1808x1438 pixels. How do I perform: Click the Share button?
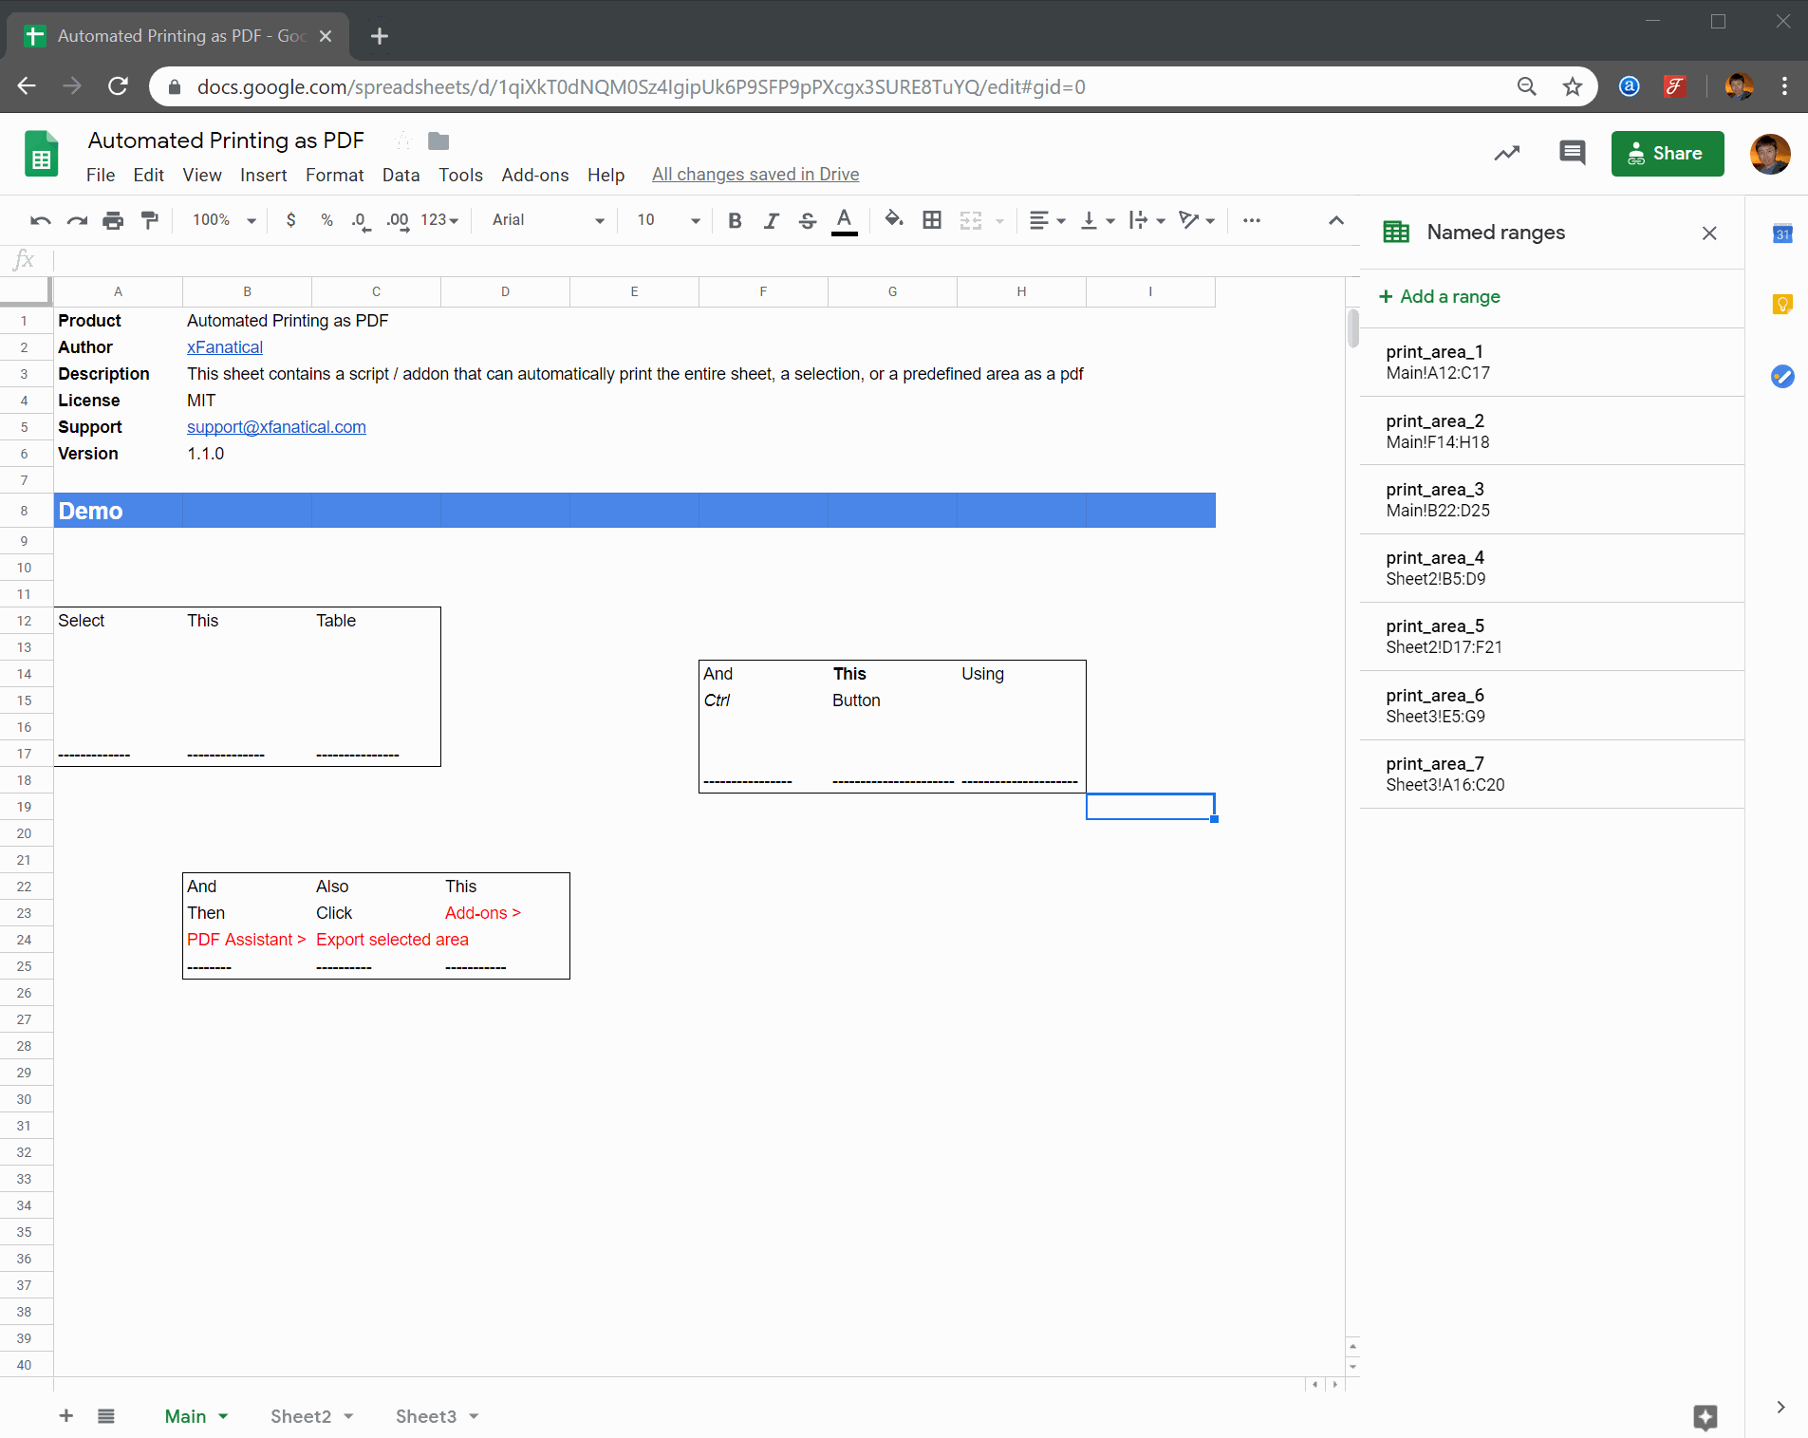1667,154
